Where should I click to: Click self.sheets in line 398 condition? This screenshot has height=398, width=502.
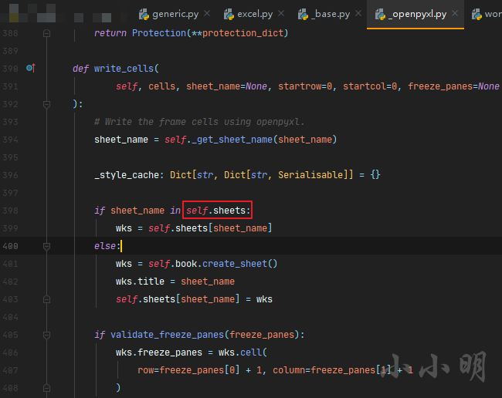pos(216,211)
